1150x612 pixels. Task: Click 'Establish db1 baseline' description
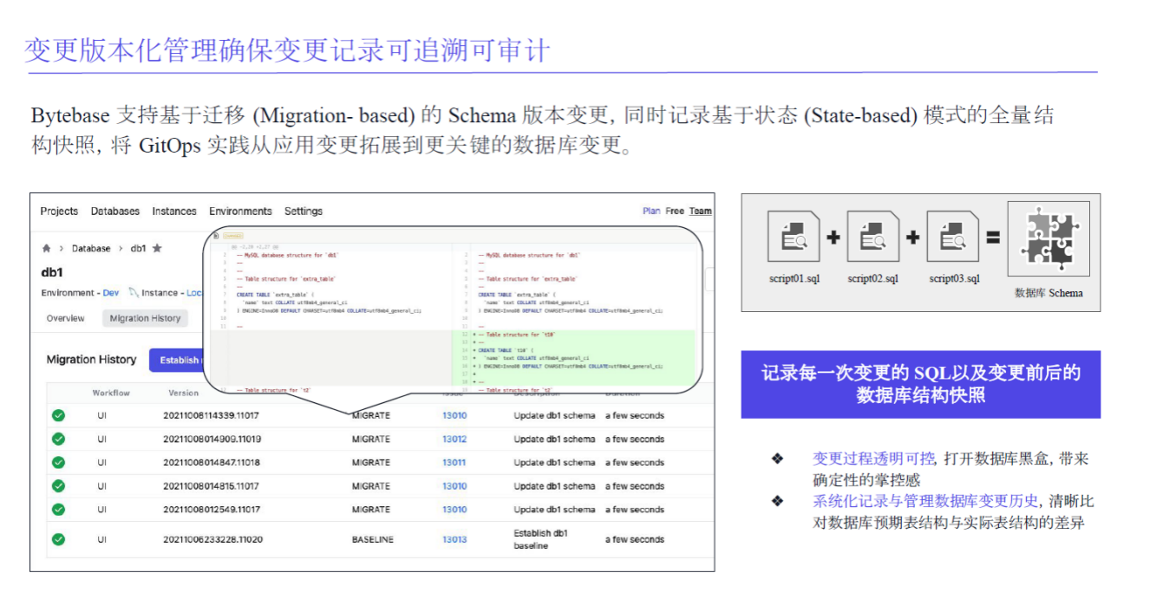coord(540,539)
